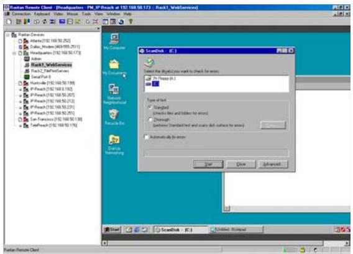The image size is (353, 254).
Task: Click the Windows Start button on remote taskbar
Action: (x=112, y=230)
